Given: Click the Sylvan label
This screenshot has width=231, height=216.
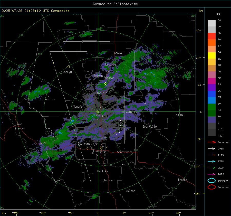Looking at the screenshot, I should (x=98, y=76).
